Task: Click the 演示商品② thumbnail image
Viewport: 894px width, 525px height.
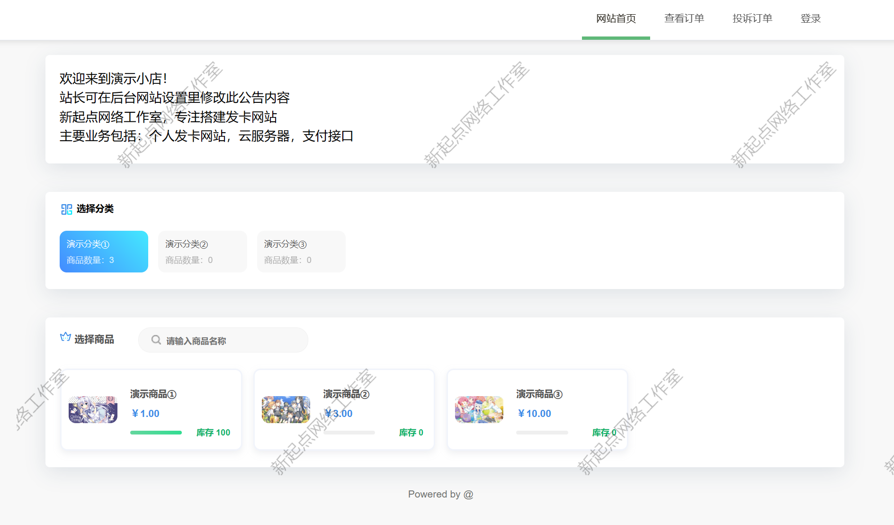Action: 286,409
